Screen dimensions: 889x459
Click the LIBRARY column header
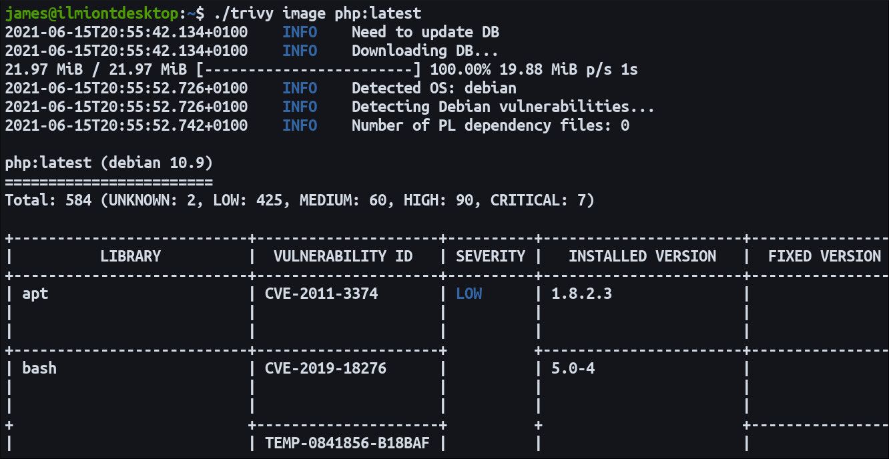tap(131, 256)
